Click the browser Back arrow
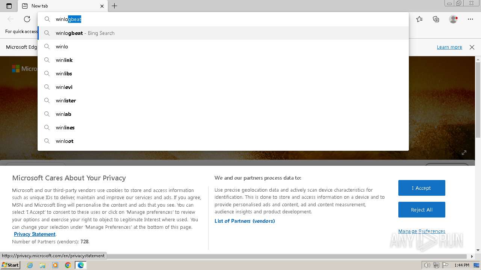 click(x=11, y=19)
